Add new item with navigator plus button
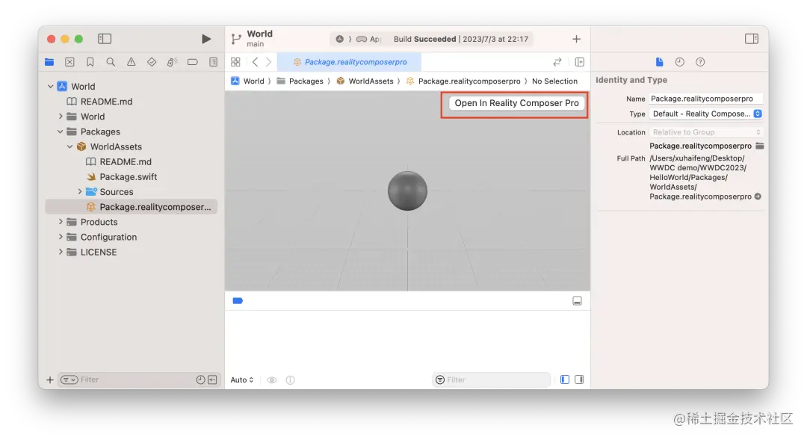Image resolution: width=807 pixels, height=440 pixels. point(50,379)
